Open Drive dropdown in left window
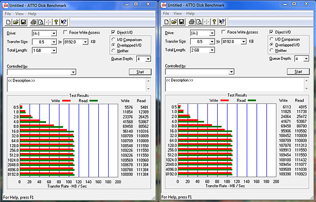316x202 pixels. pyautogui.click(x=54, y=33)
